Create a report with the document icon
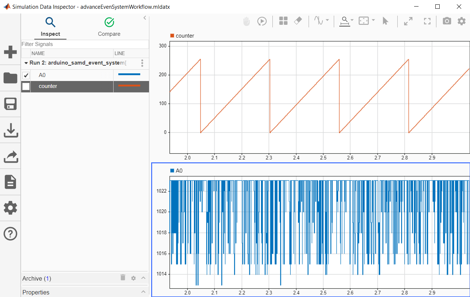 coord(10,182)
